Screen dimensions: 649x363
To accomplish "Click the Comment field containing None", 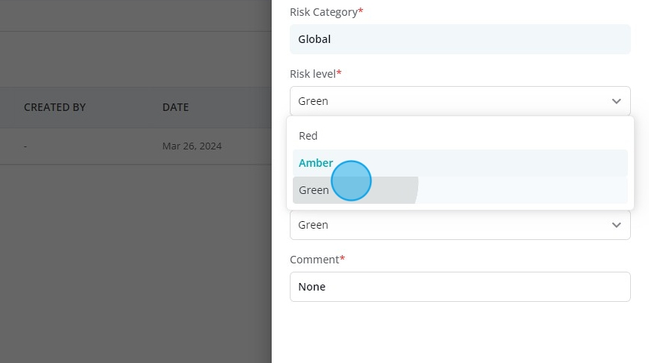I will pos(460,287).
